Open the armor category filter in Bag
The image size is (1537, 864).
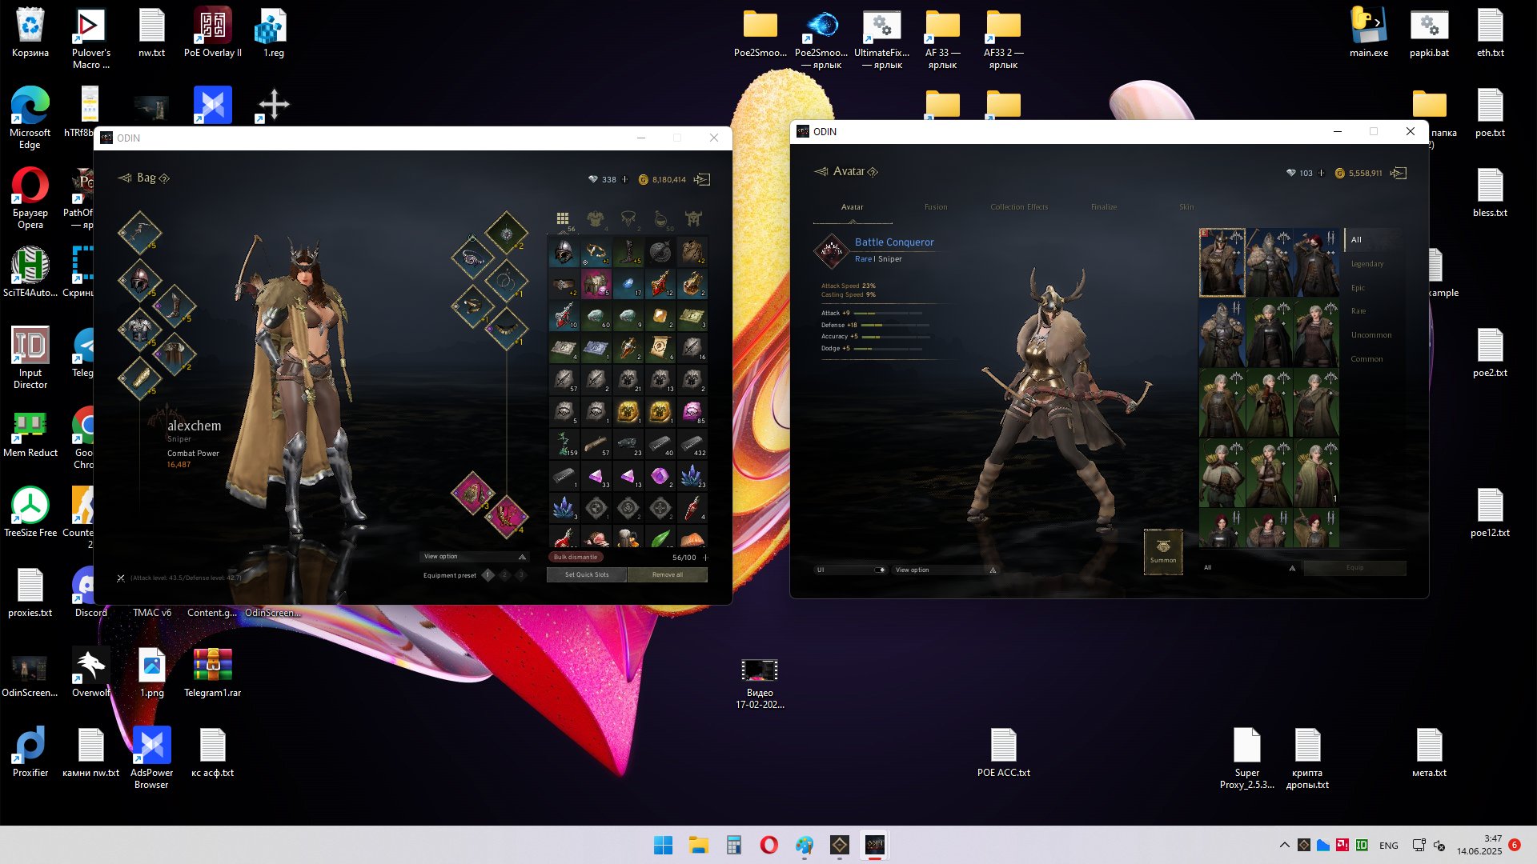596,218
